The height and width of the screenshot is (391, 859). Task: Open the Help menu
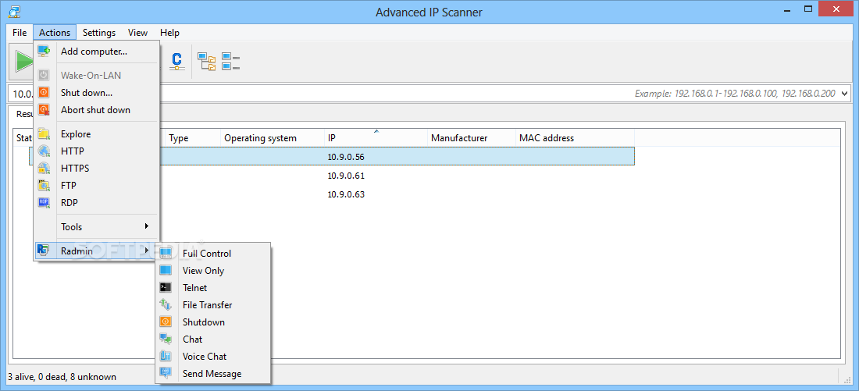coord(169,33)
